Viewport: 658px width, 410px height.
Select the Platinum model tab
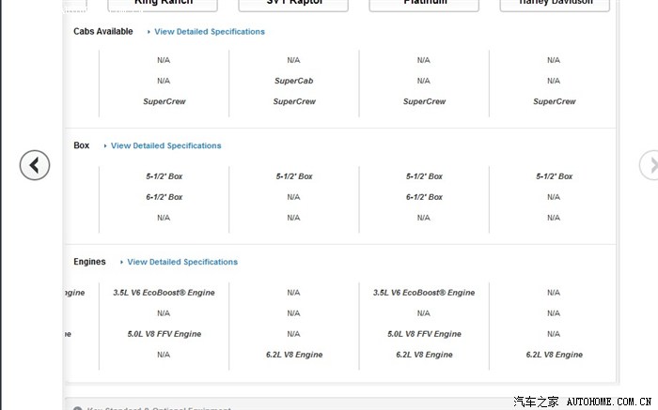point(423,4)
